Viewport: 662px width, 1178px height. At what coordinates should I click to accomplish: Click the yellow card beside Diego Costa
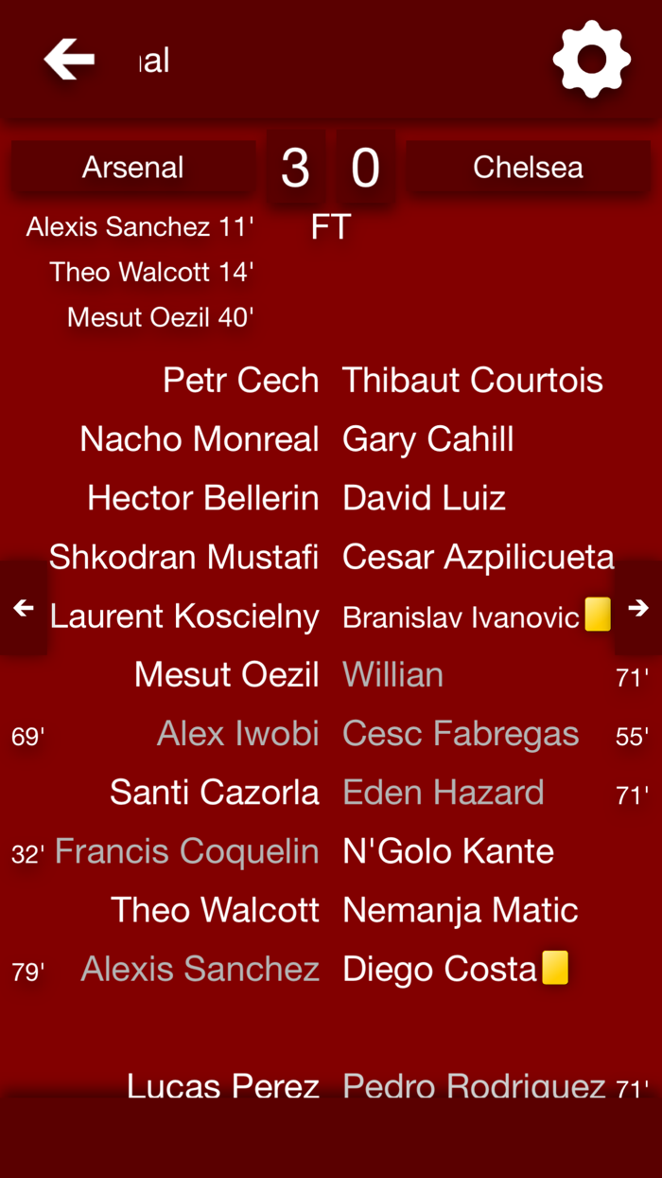click(554, 968)
